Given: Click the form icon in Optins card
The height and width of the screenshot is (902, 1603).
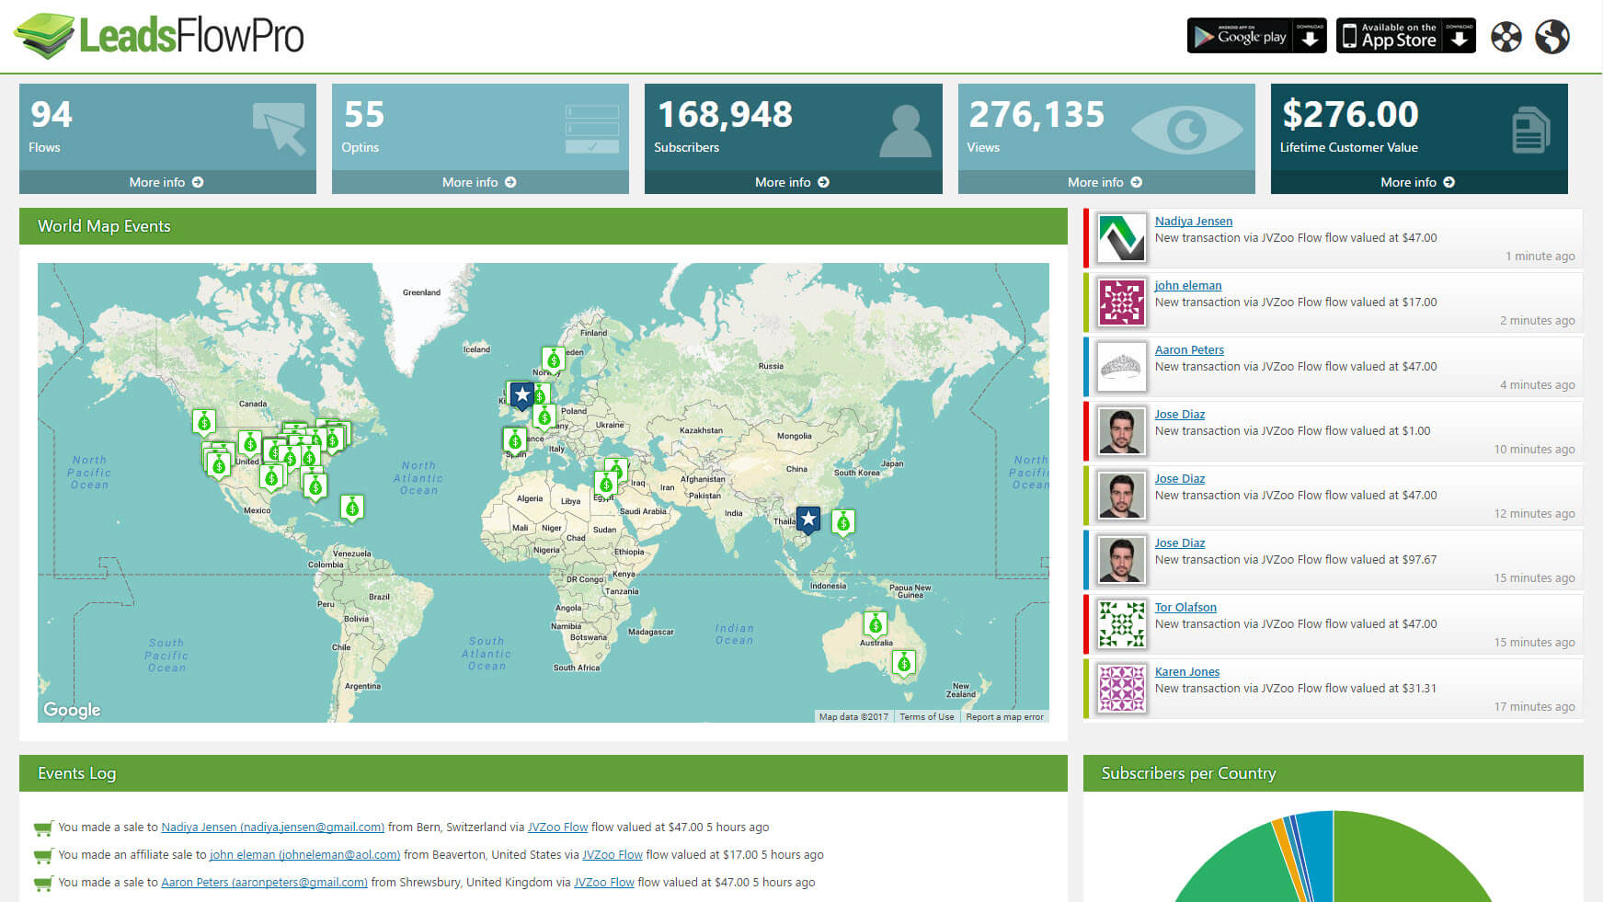Looking at the screenshot, I should (592, 129).
